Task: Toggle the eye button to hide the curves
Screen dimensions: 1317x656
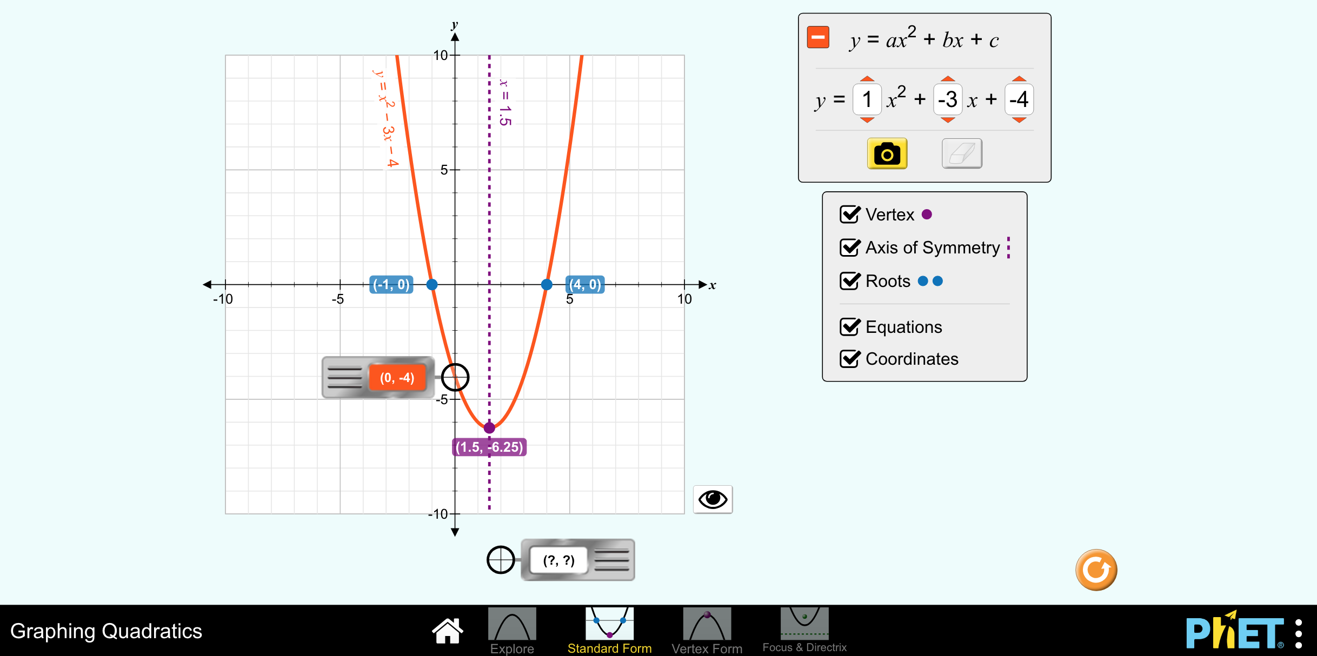Action: pyautogui.click(x=713, y=499)
